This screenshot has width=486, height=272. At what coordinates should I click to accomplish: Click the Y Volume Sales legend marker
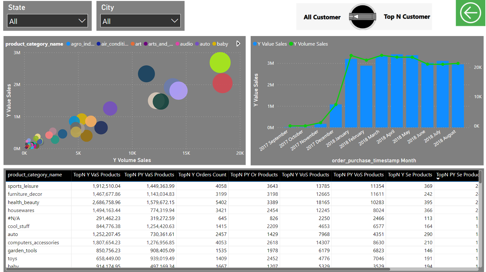point(291,44)
